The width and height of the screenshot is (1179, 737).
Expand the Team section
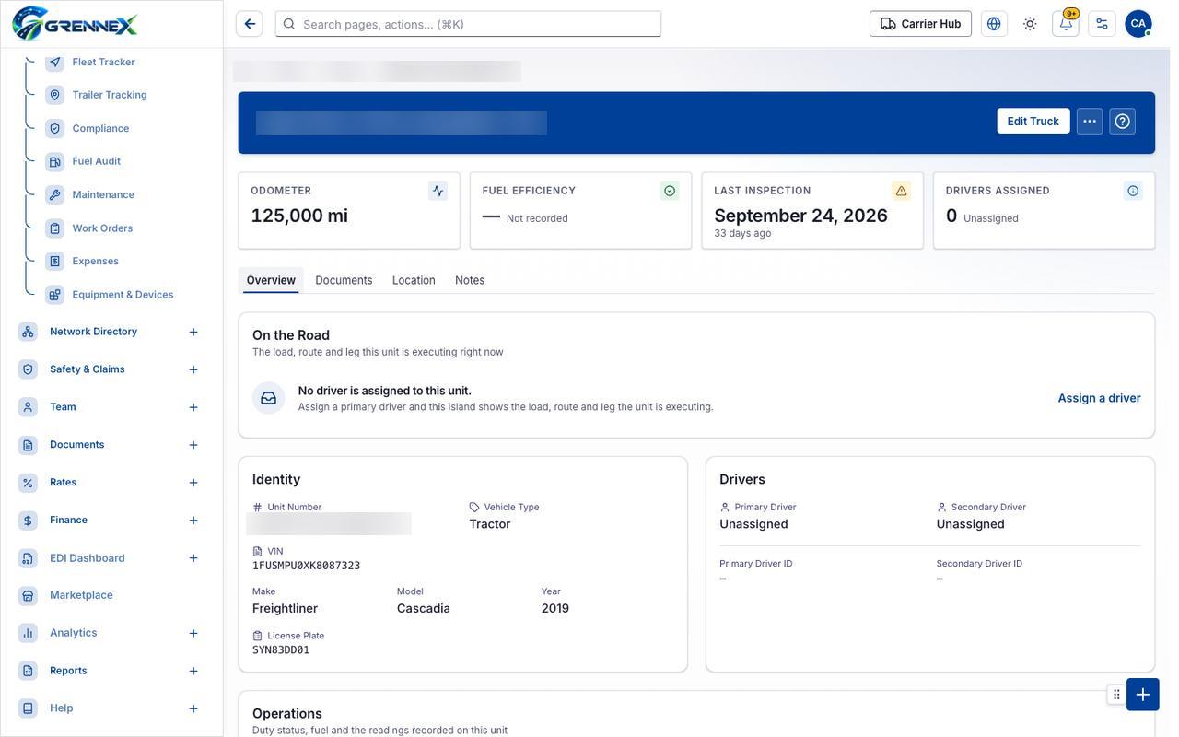(193, 407)
